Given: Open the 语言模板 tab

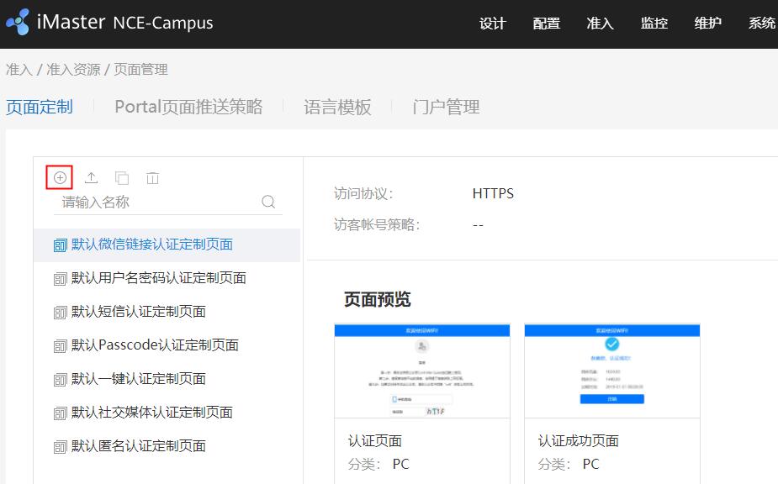Looking at the screenshot, I should (336, 107).
